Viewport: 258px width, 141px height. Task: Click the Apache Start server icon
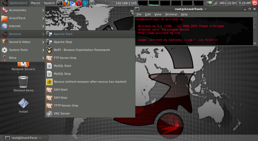point(49,34)
